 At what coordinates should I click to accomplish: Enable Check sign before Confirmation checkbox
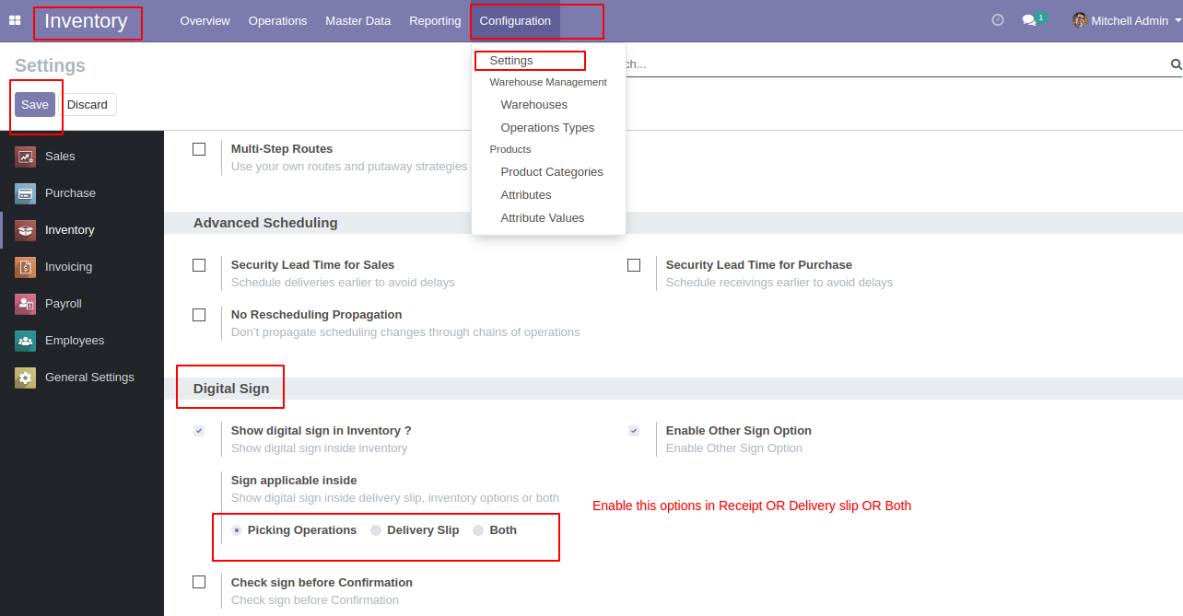[x=199, y=582]
